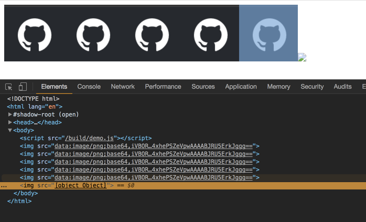Open the Network panel
Image resolution: width=366 pixels, height=222 pixels.
(x=122, y=86)
